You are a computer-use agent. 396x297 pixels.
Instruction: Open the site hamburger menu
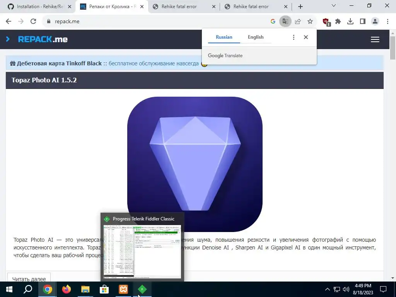(375, 39)
